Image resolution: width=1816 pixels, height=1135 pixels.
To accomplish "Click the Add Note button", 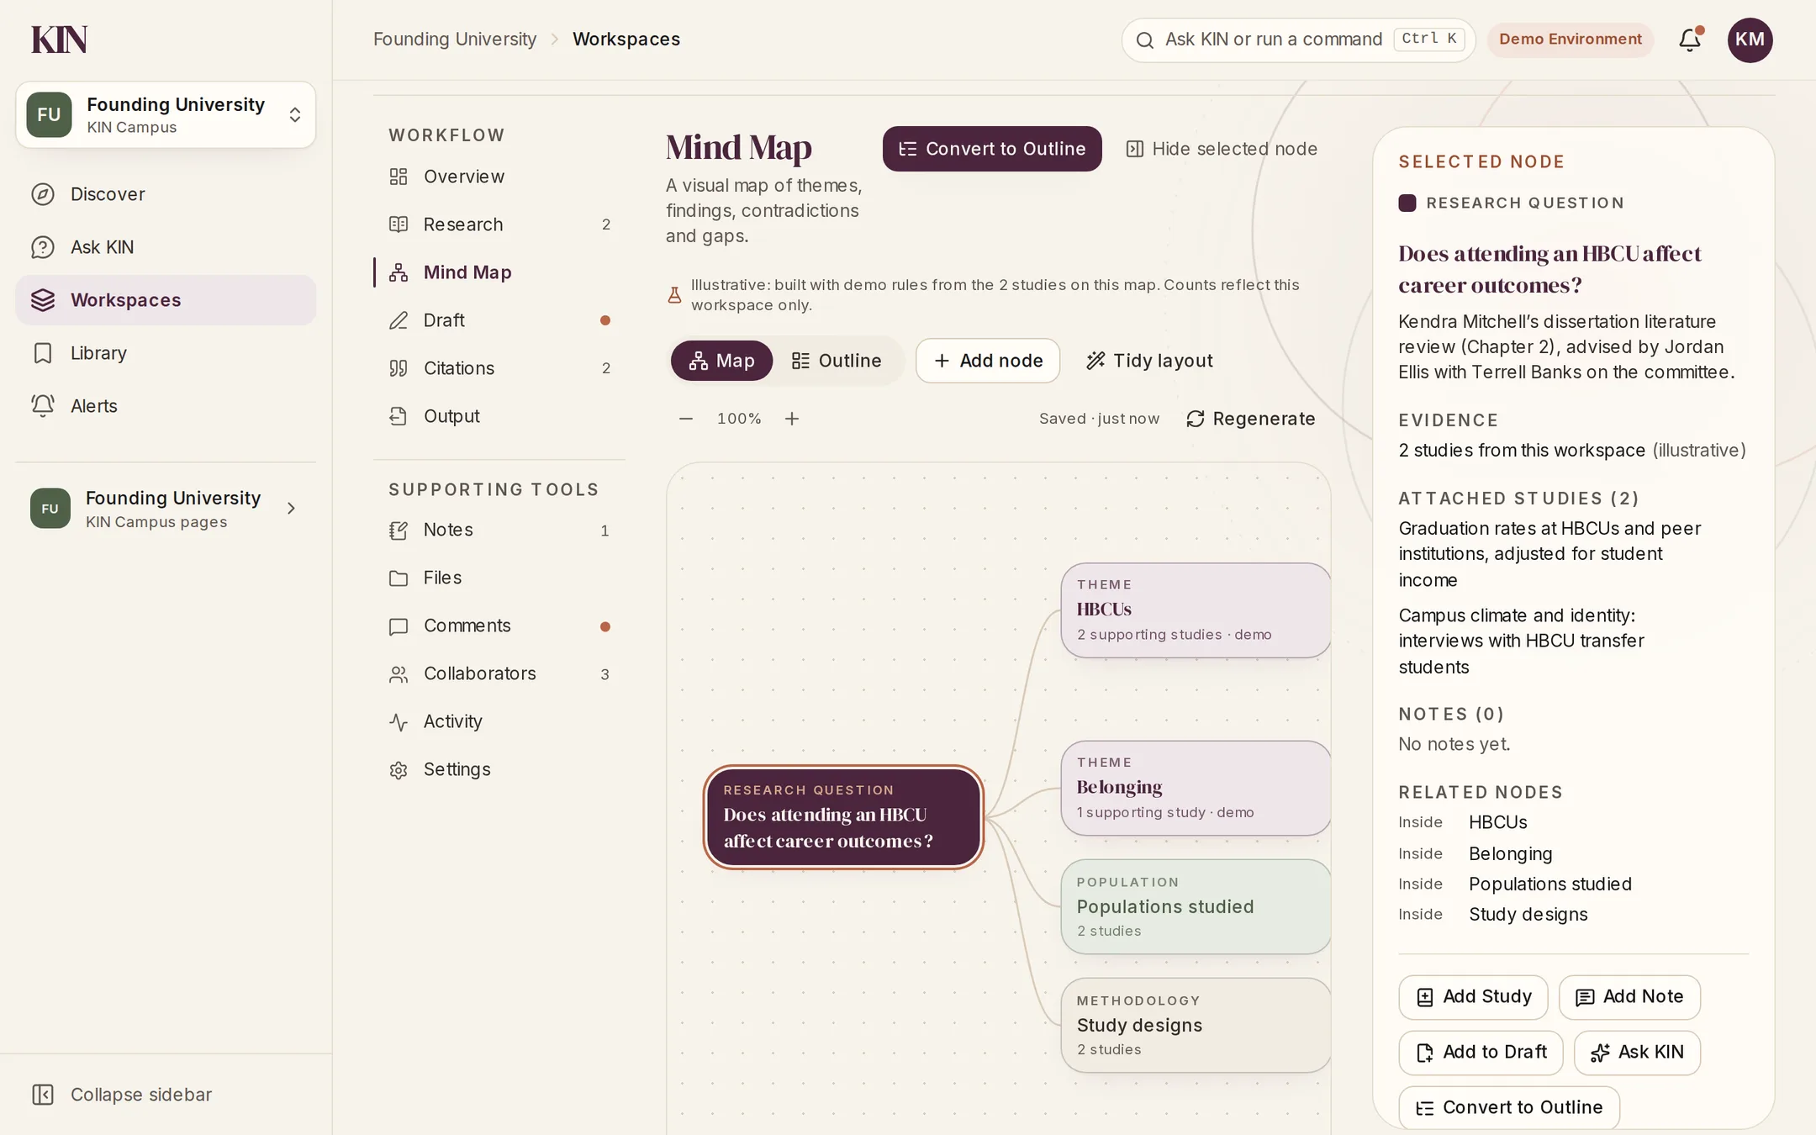I will click(1629, 996).
